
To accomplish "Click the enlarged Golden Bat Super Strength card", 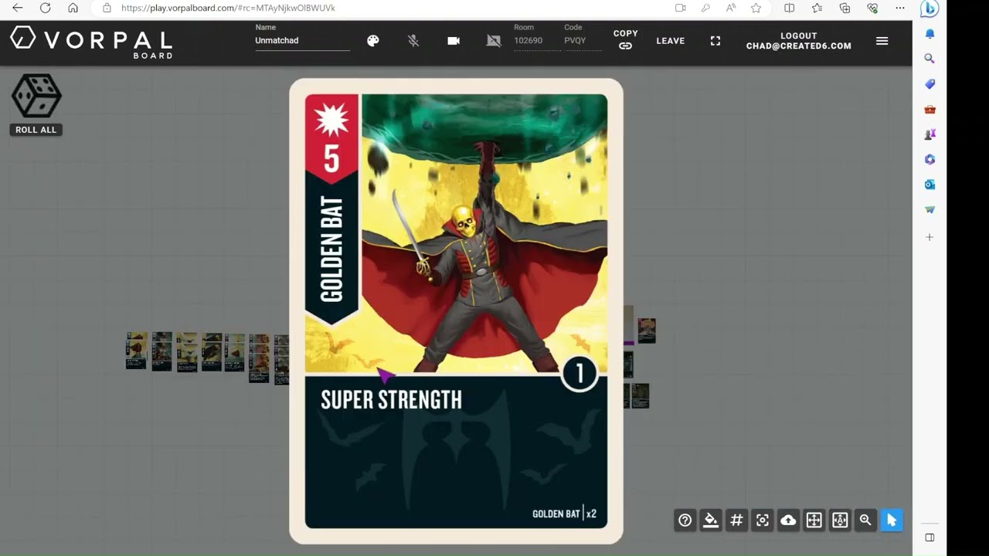I will coord(456,311).
